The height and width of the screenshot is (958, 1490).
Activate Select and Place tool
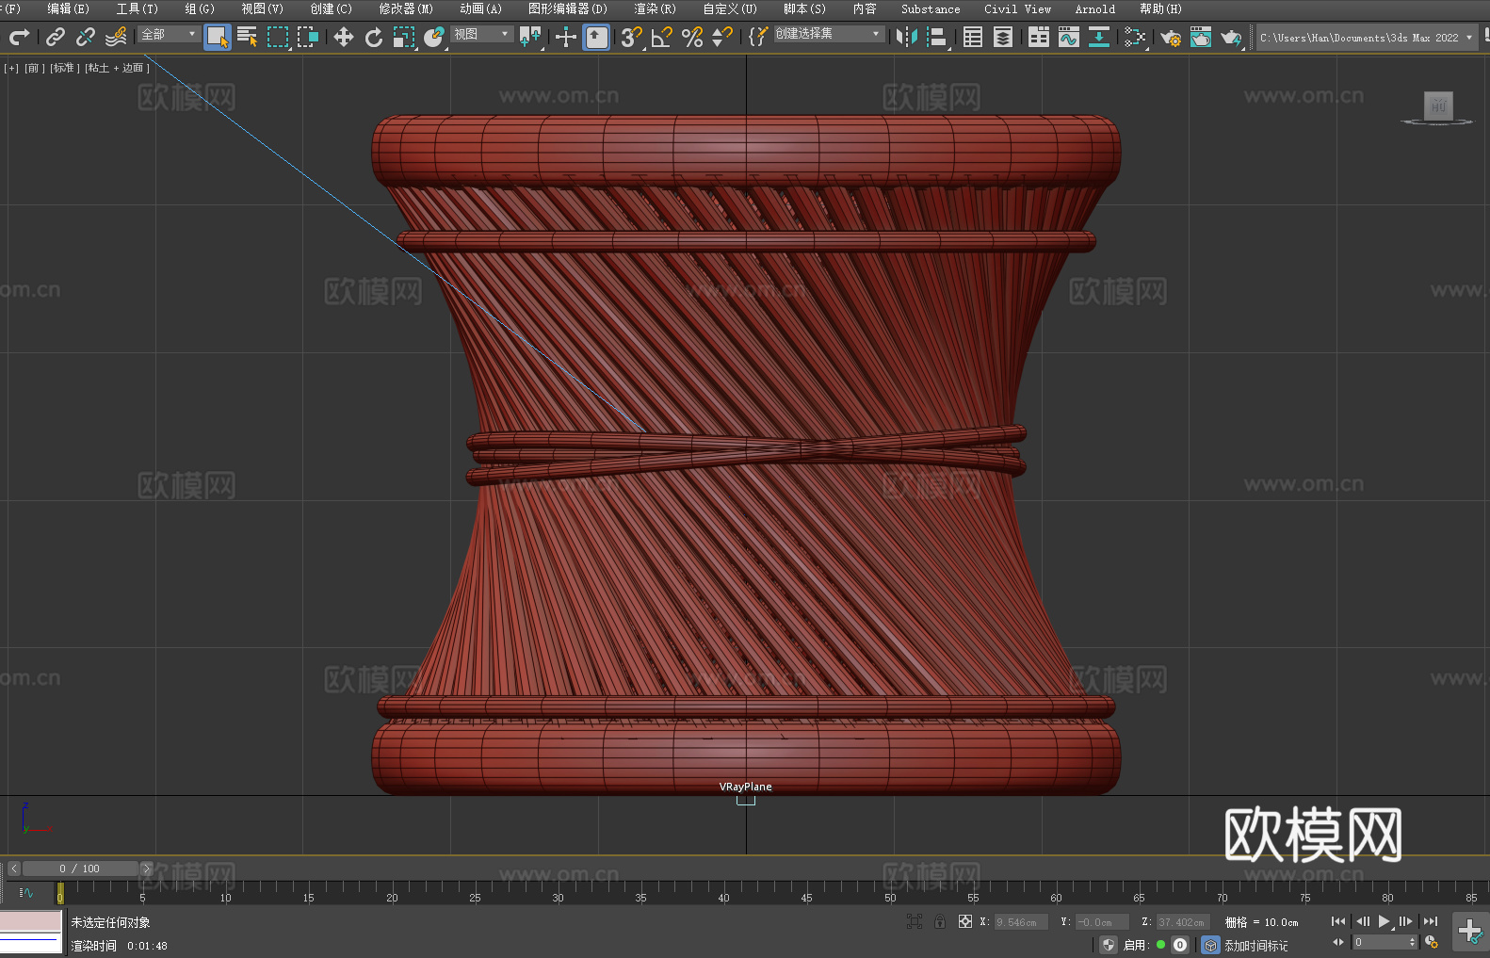[x=434, y=37]
